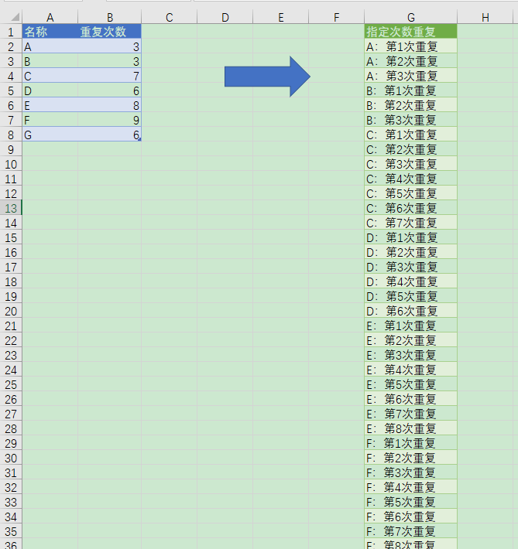The width and height of the screenshot is (518, 549).
Task: Click cell "B: 第2次重复"
Action: click(x=411, y=105)
